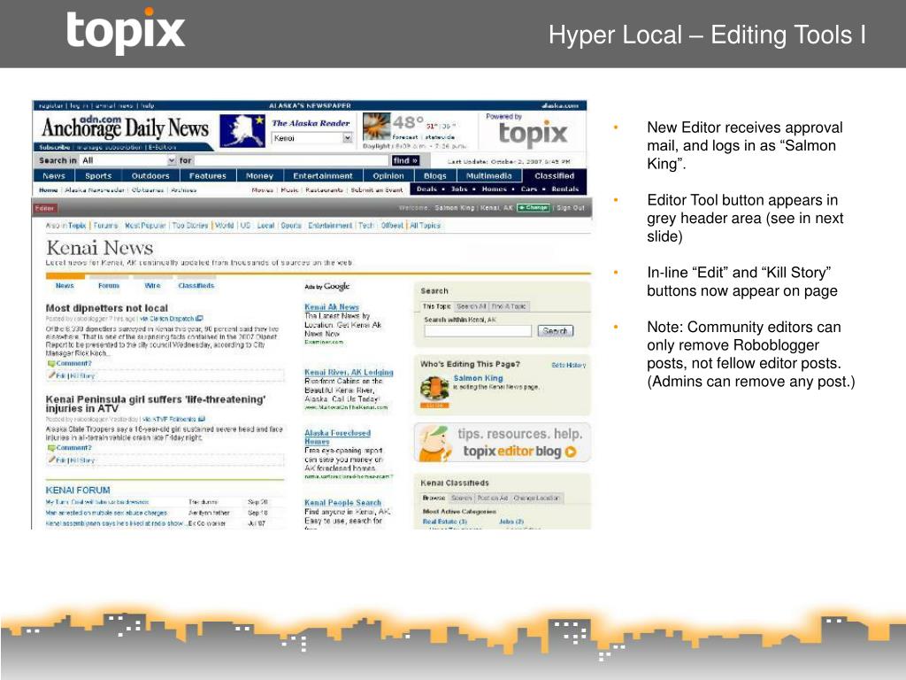Image resolution: width=906 pixels, height=680 pixels.
Task: Click the Kenai People Search ad link
Action: (x=342, y=503)
